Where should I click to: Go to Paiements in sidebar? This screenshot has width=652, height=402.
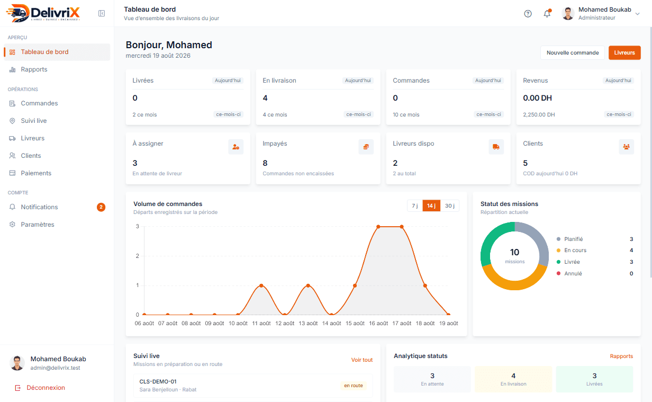(57, 173)
